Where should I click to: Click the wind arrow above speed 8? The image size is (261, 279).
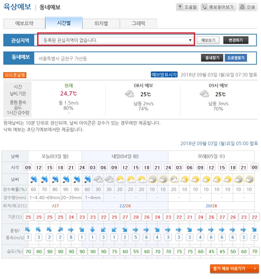70,230
